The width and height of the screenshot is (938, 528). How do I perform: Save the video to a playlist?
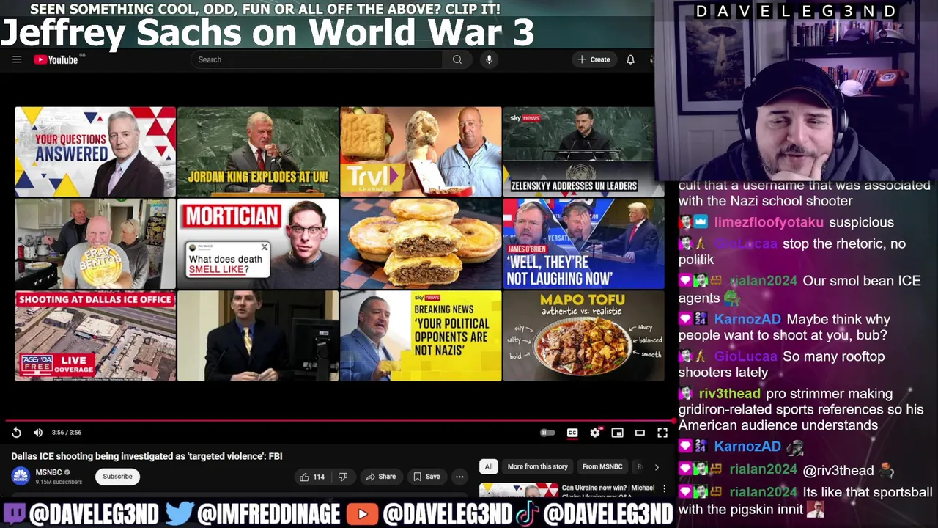pyautogui.click(x=426, y=477)
